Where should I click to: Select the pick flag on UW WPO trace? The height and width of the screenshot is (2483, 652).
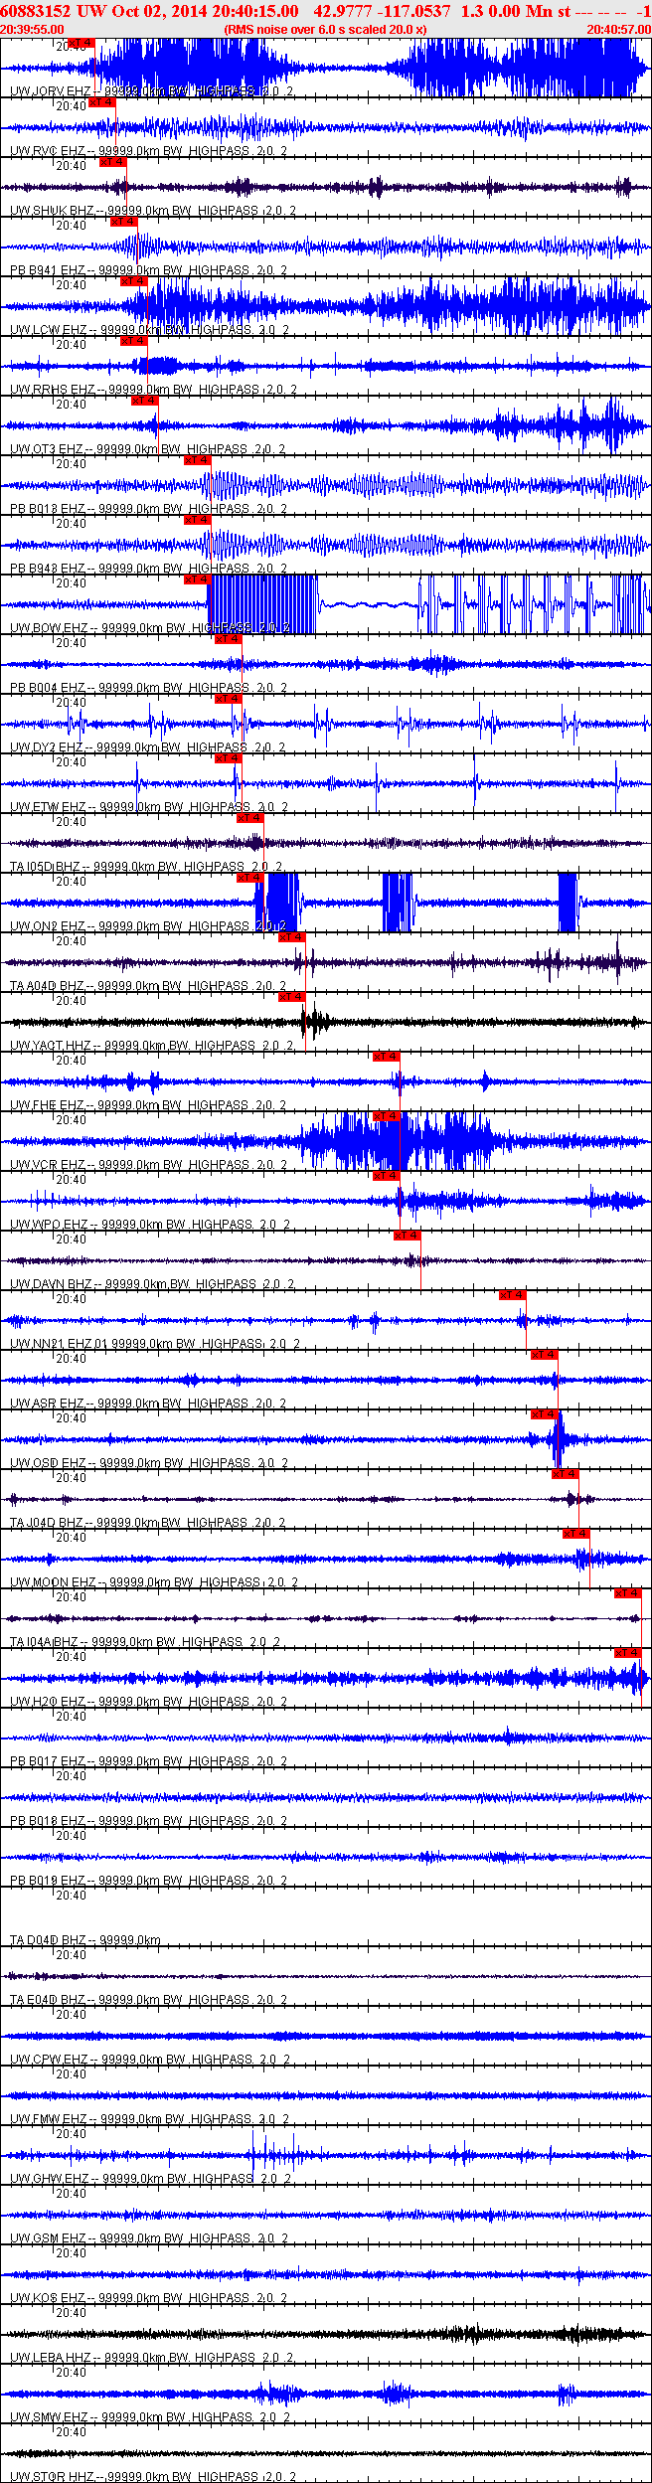386,1176
